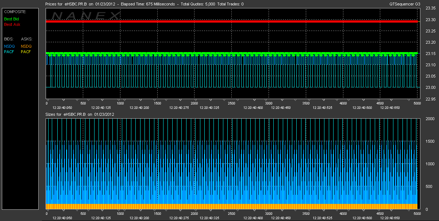
Task: Select the cyan PACF bids legend label
Action: pyautogui.click(x=9, y=52)
